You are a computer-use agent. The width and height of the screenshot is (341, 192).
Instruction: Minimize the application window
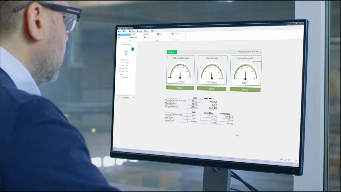[294, 24]
